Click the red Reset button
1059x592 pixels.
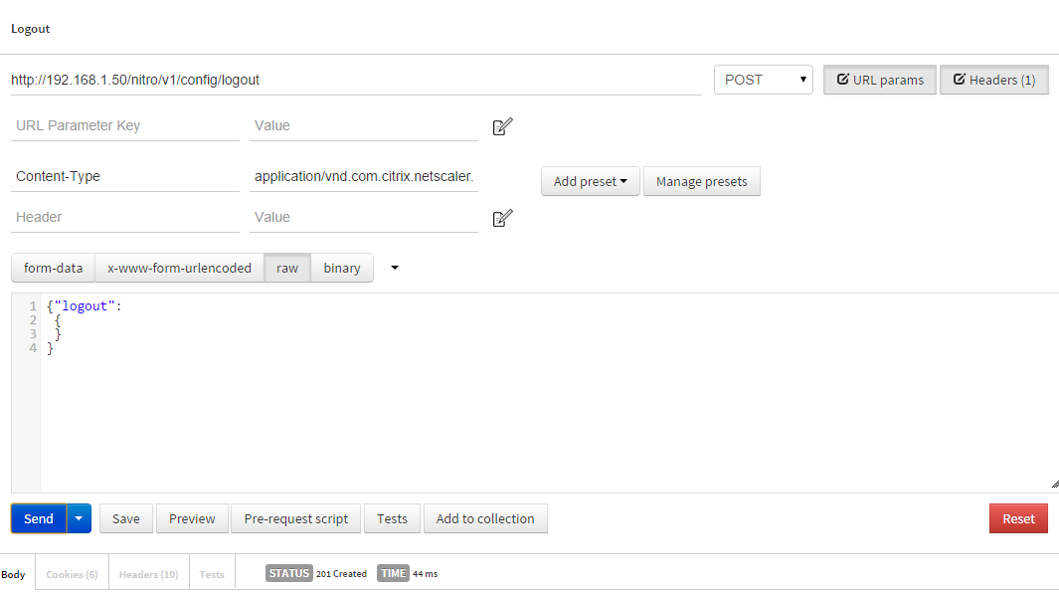[x=1017, y=518]
